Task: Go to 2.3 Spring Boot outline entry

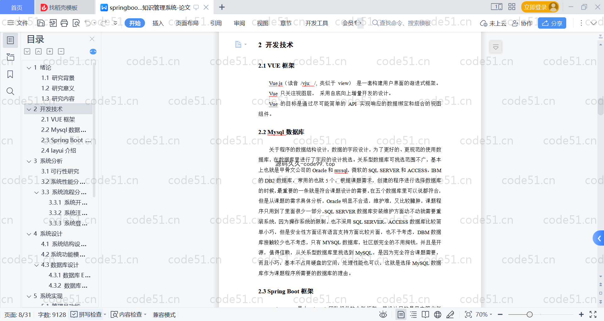Action: tap(66, 140)
